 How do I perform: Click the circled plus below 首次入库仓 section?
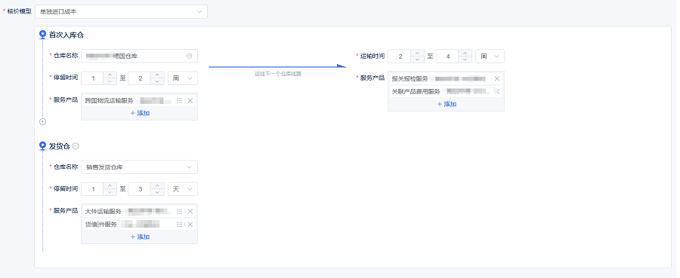pos(42,122)
